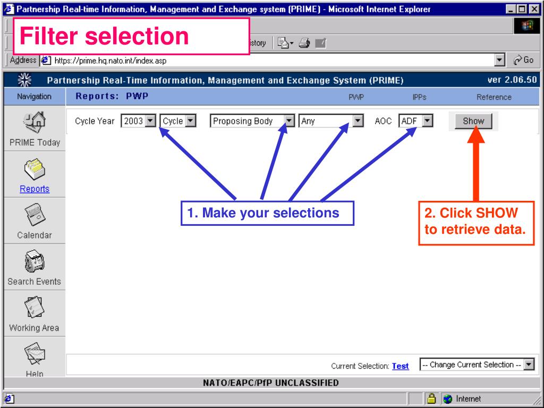Click the Print toolbar icon
The image size is (544, 408).
304,43
